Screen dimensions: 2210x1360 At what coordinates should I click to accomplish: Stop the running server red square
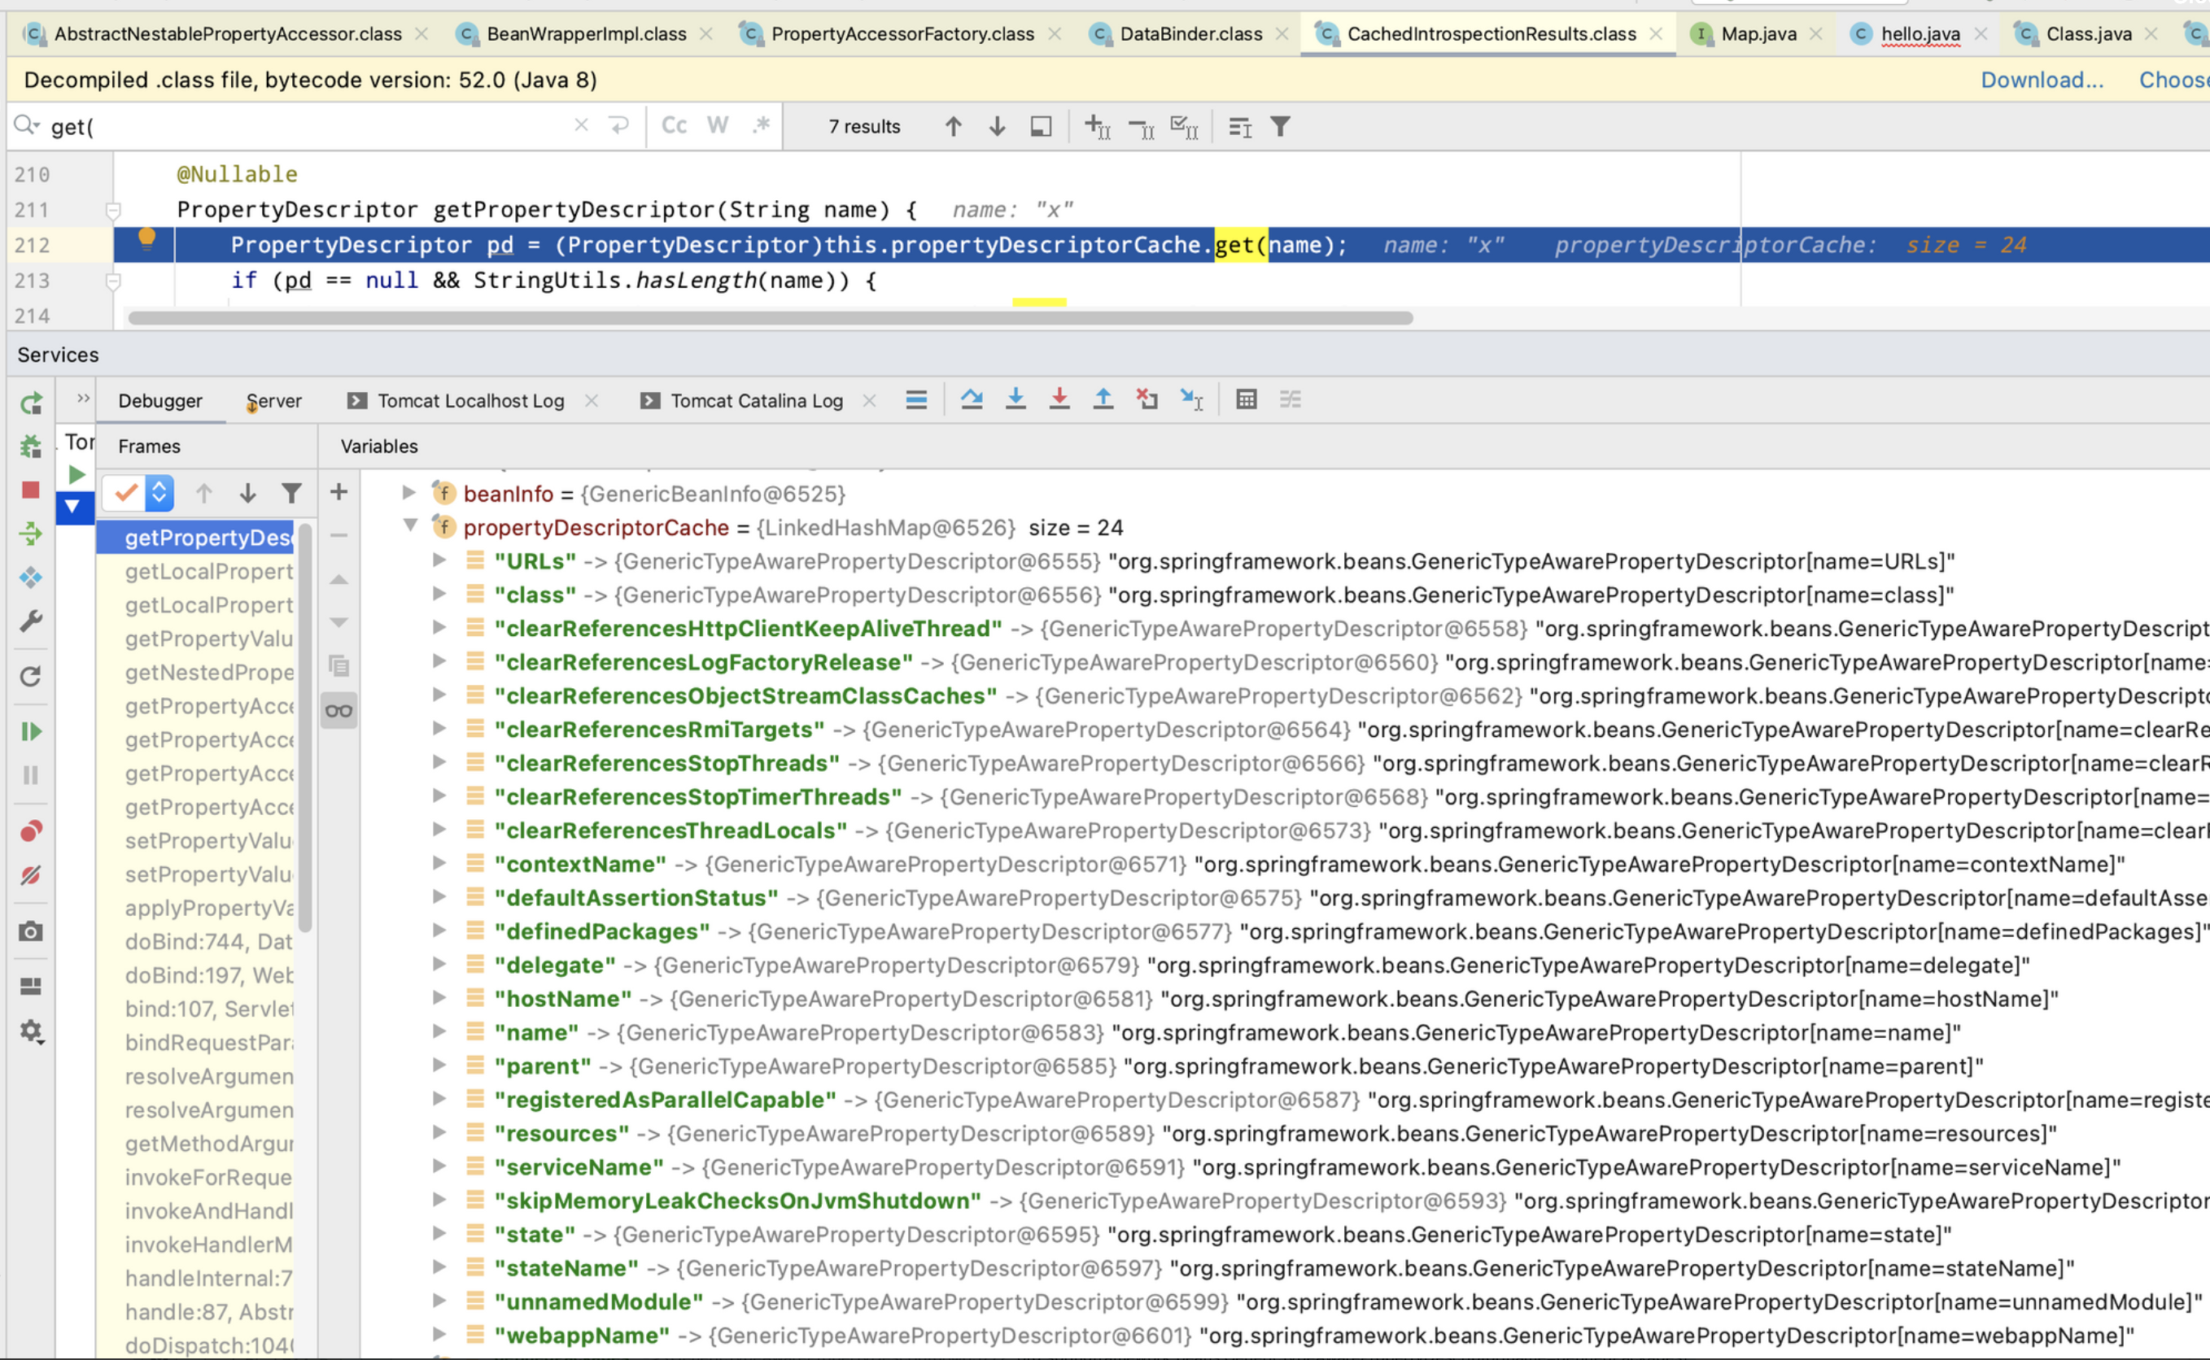[x=31, y=490]
